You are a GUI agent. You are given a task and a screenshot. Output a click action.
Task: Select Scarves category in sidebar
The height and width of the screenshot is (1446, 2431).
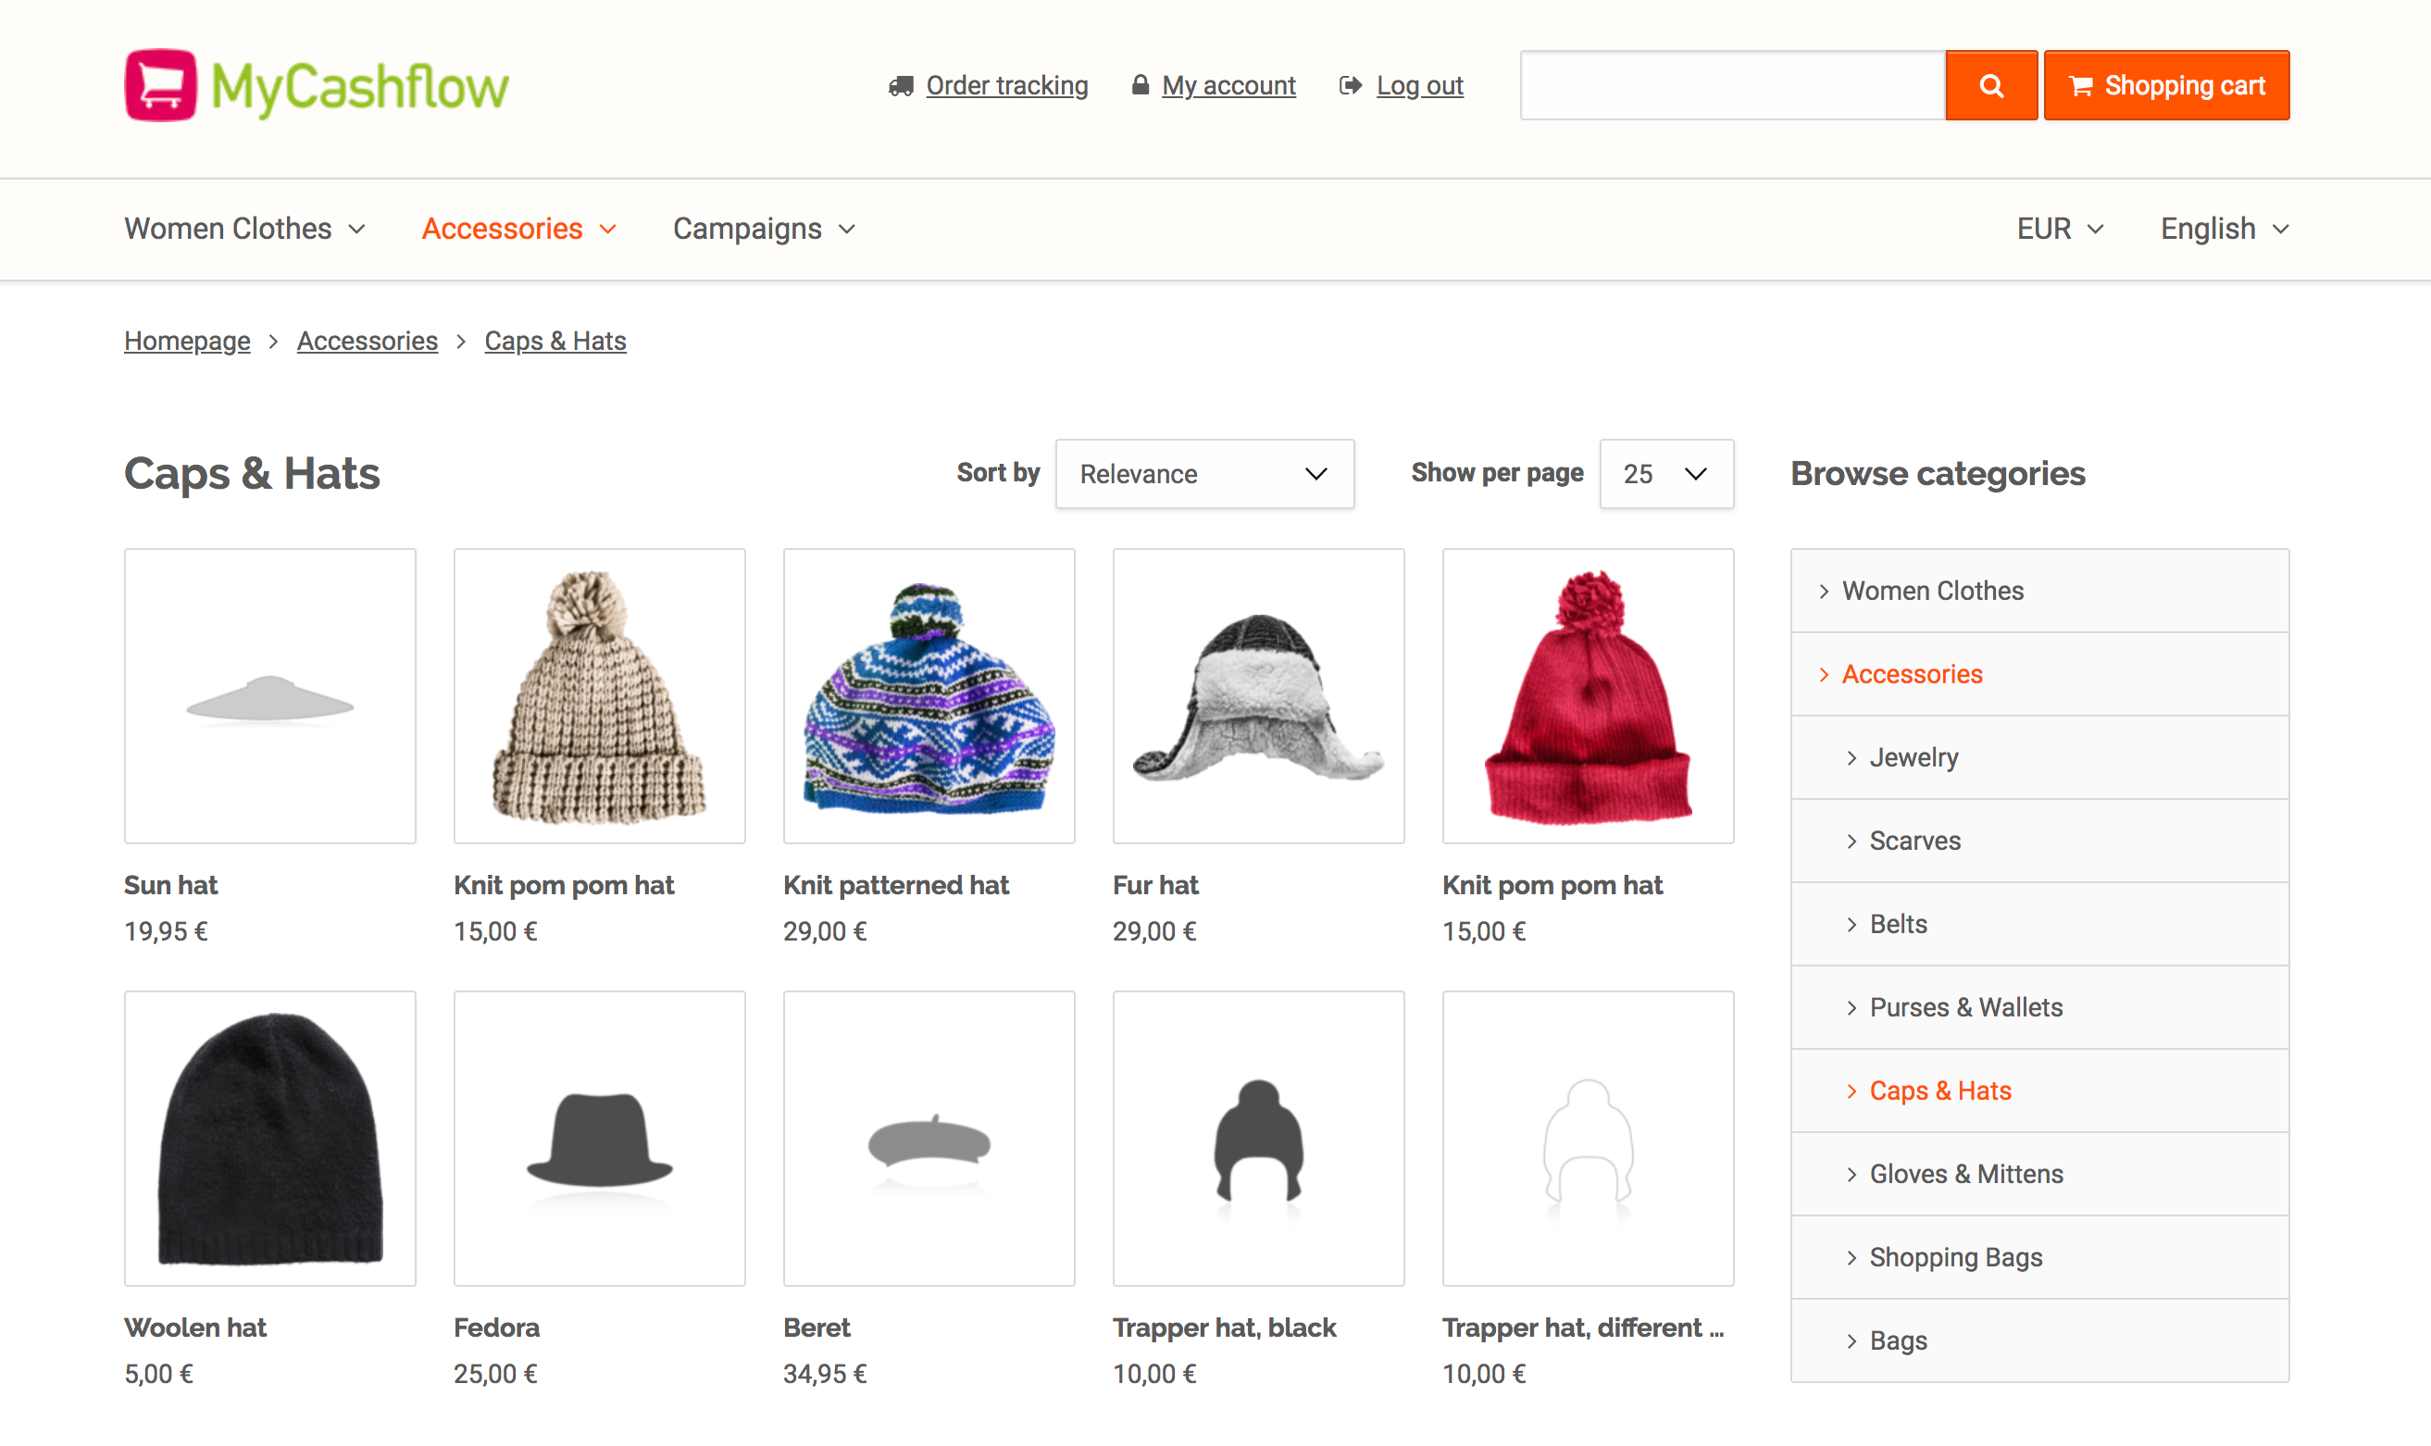pyautogui.click(x=2039, y=841)
